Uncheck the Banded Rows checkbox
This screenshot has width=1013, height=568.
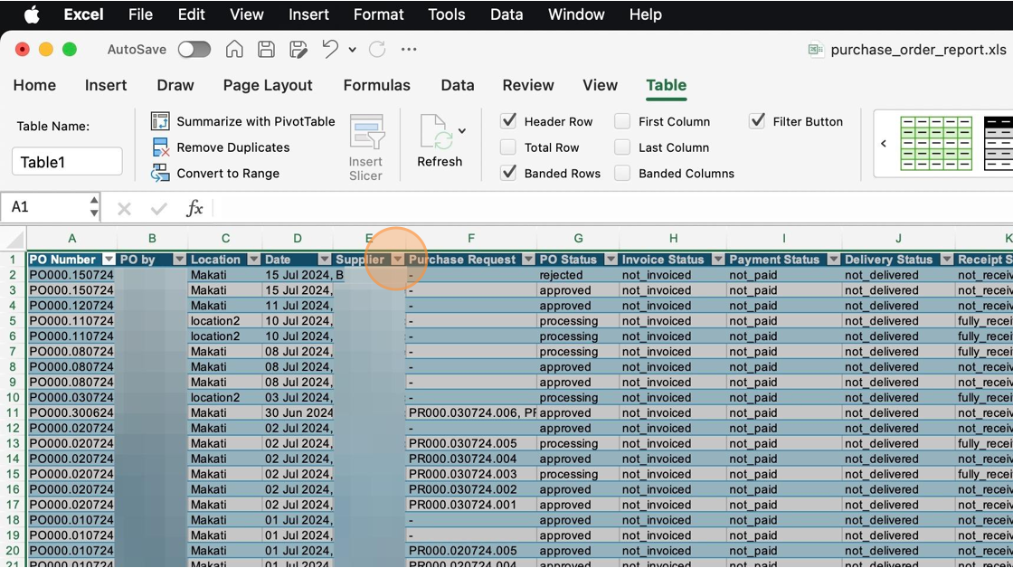point(508,173)
